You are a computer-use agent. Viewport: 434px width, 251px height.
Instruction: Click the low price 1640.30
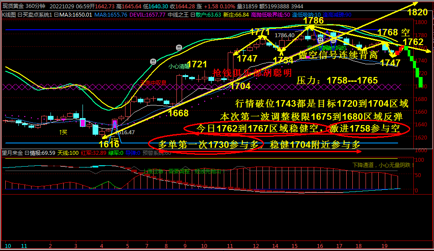point(158,6)
